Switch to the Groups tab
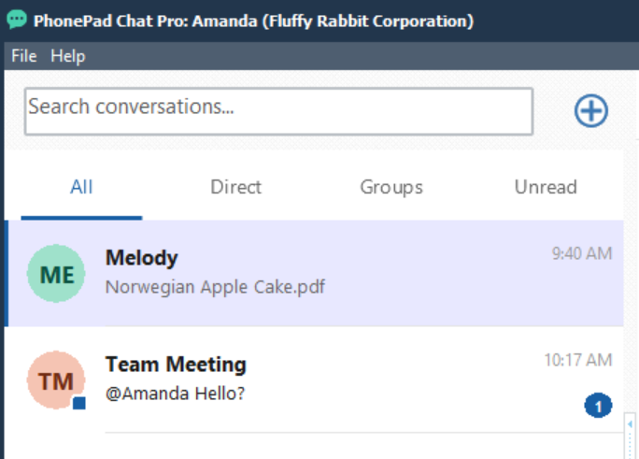The width and height of the screenshot is (639, 459). pos(391,187)
